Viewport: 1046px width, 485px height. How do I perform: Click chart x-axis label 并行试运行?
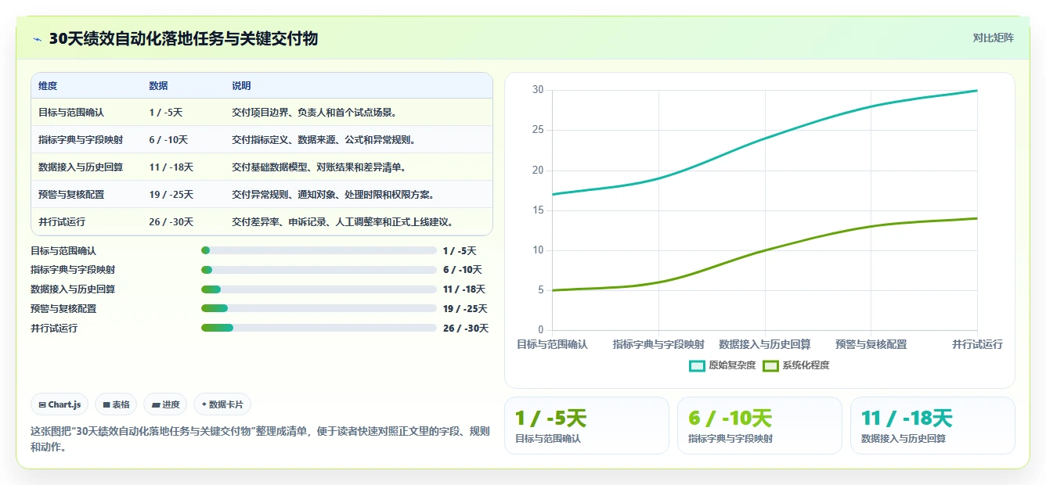pyautogui.click(x=977, y=344)
